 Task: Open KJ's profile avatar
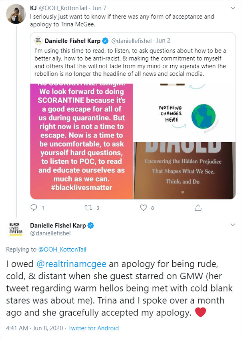pyautogui.click(x=16, y=14)
